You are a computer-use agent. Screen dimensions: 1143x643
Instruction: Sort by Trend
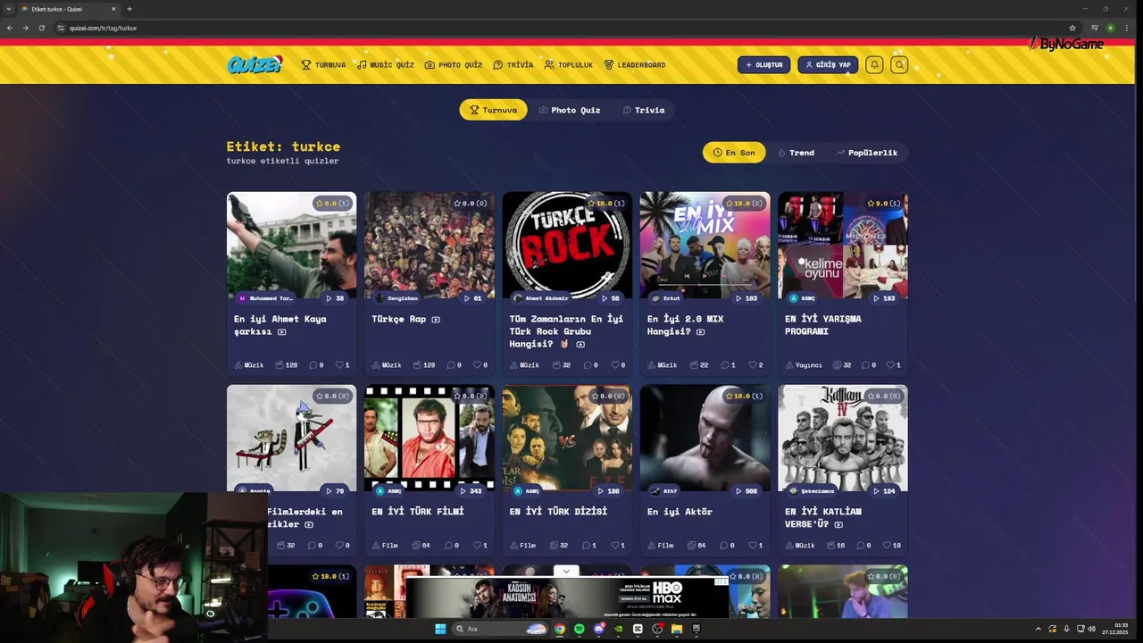pos(796,153)
